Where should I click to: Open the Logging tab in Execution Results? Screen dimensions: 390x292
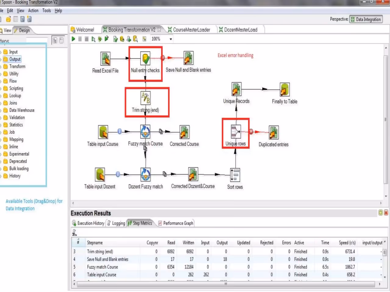(x=116, y=223)
